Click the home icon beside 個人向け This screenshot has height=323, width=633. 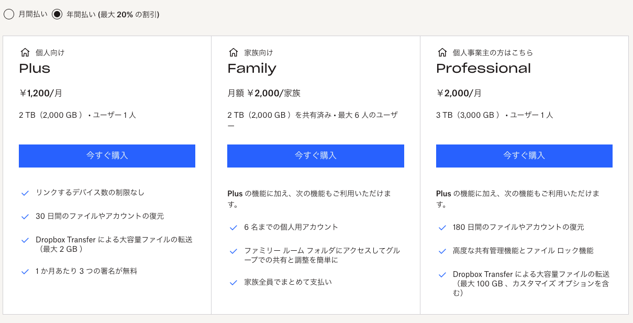pyautogui.click(x=25, y=52)
